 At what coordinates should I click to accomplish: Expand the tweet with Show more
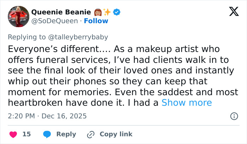click(187, 103)
